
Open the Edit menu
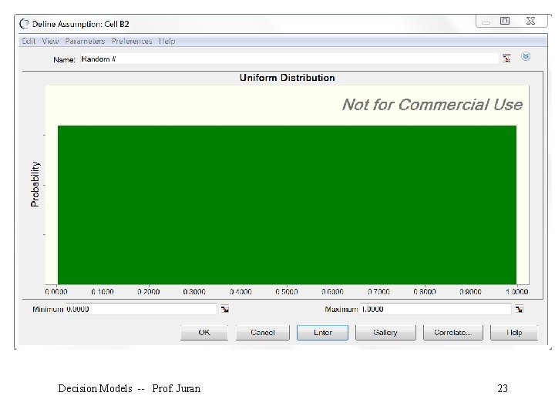29,41
